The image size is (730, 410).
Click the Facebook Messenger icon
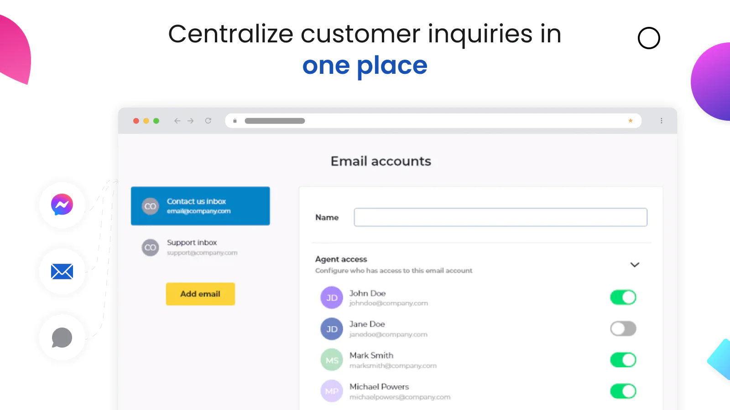click(62, 205)
